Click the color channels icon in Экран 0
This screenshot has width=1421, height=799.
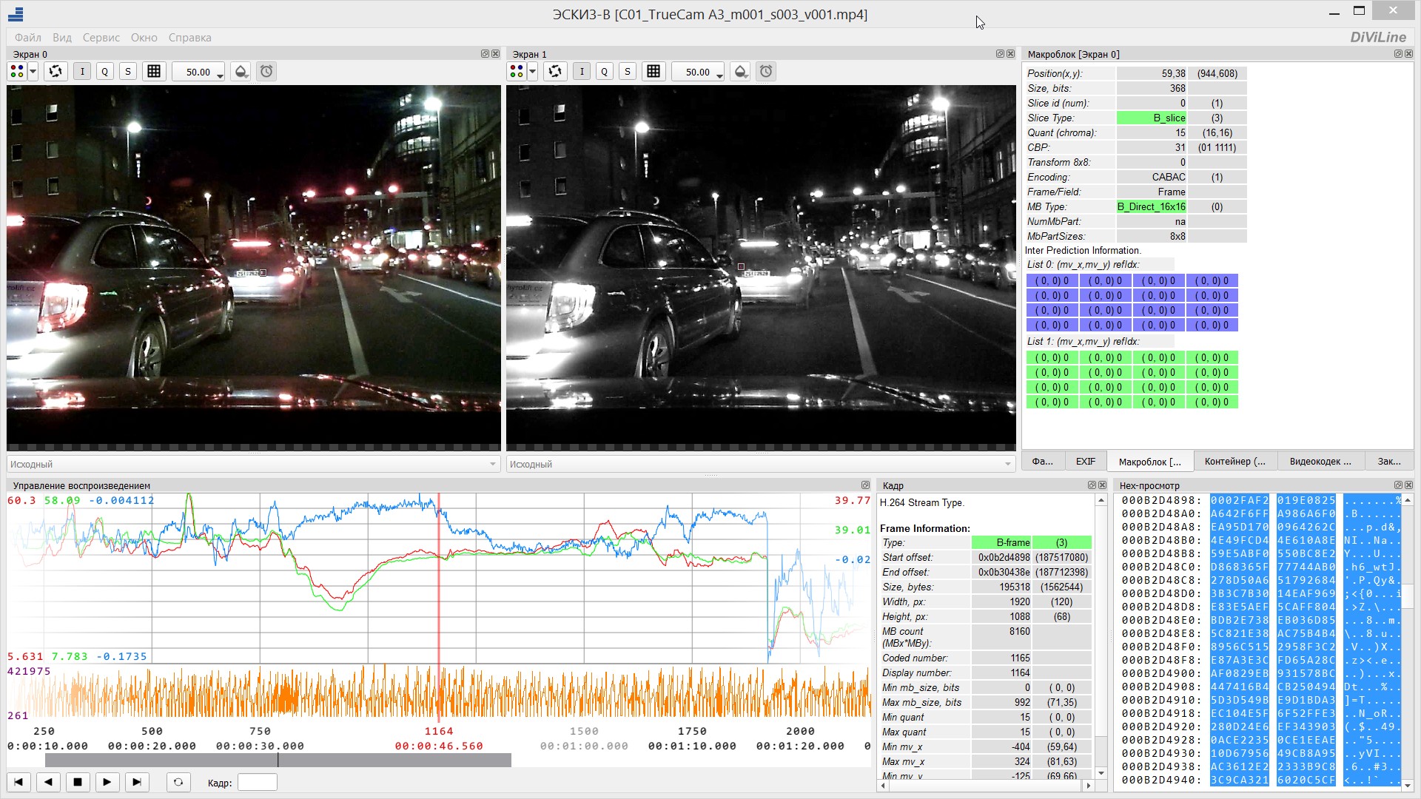[17, 72]
